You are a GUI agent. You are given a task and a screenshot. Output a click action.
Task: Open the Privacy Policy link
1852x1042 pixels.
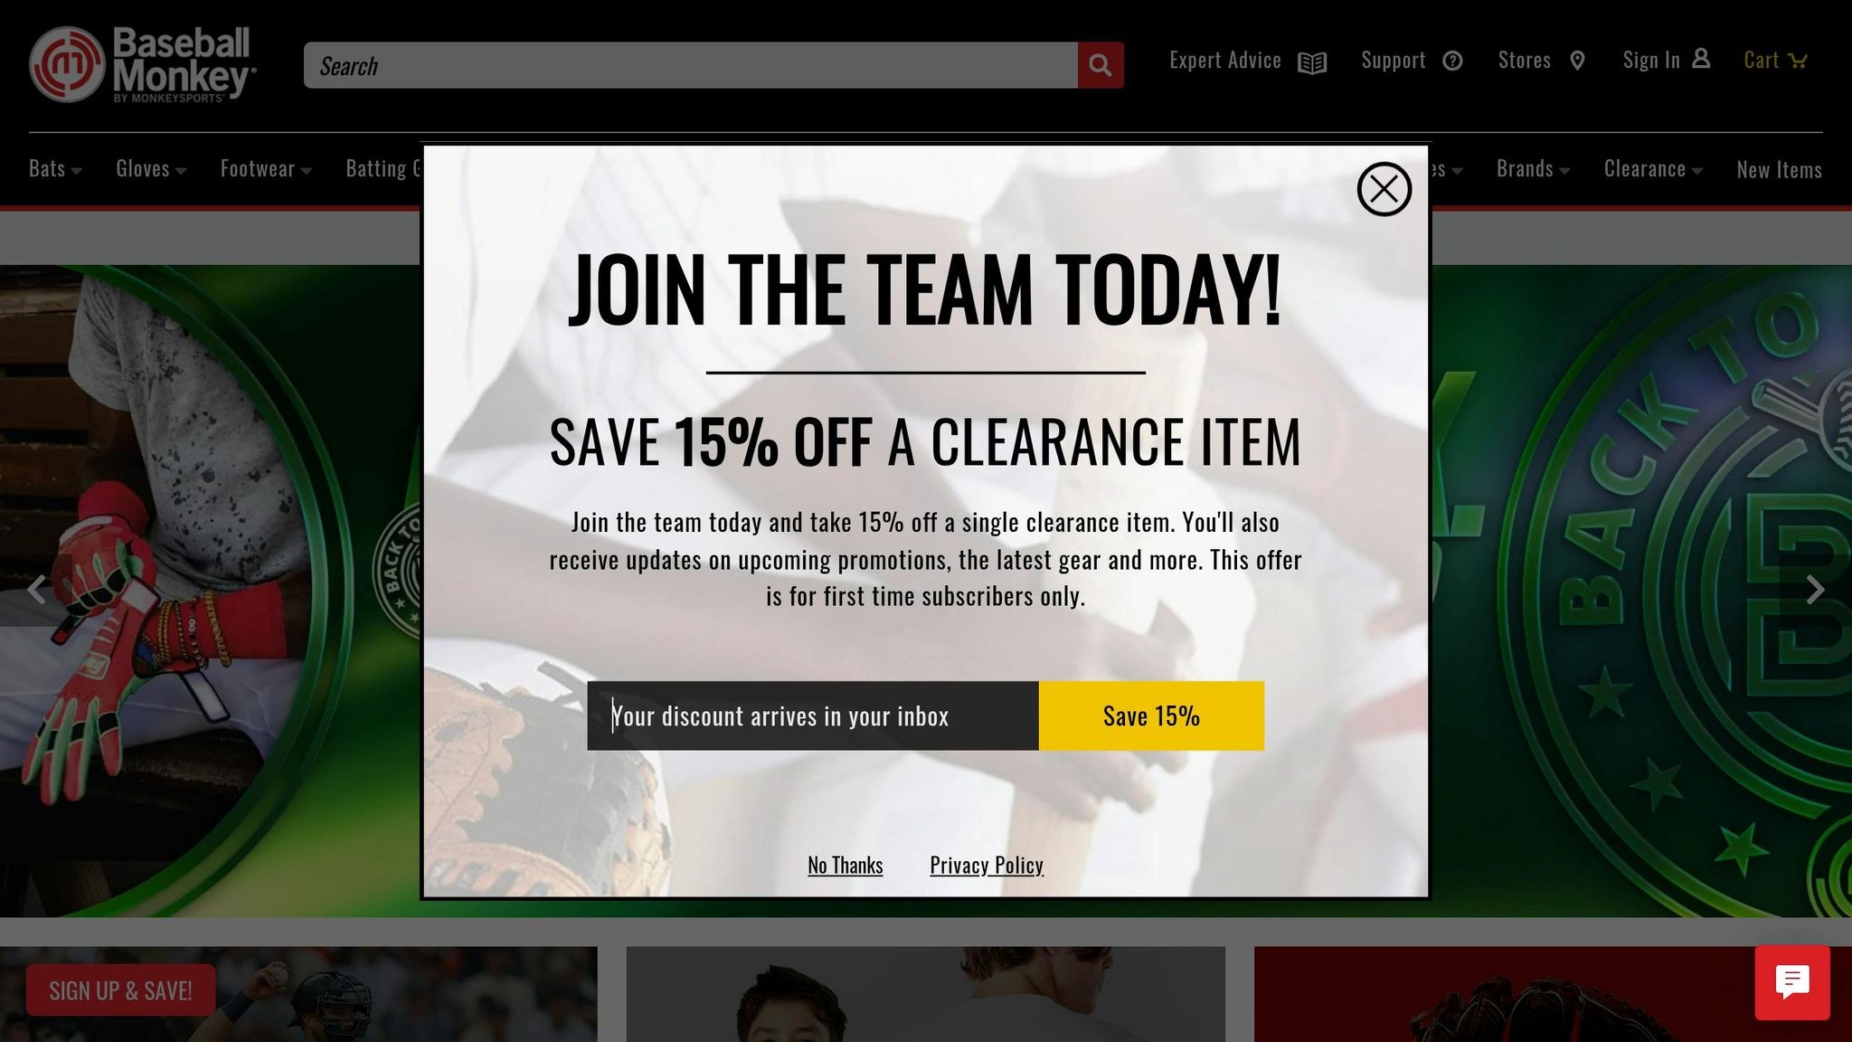coord(987,866)
